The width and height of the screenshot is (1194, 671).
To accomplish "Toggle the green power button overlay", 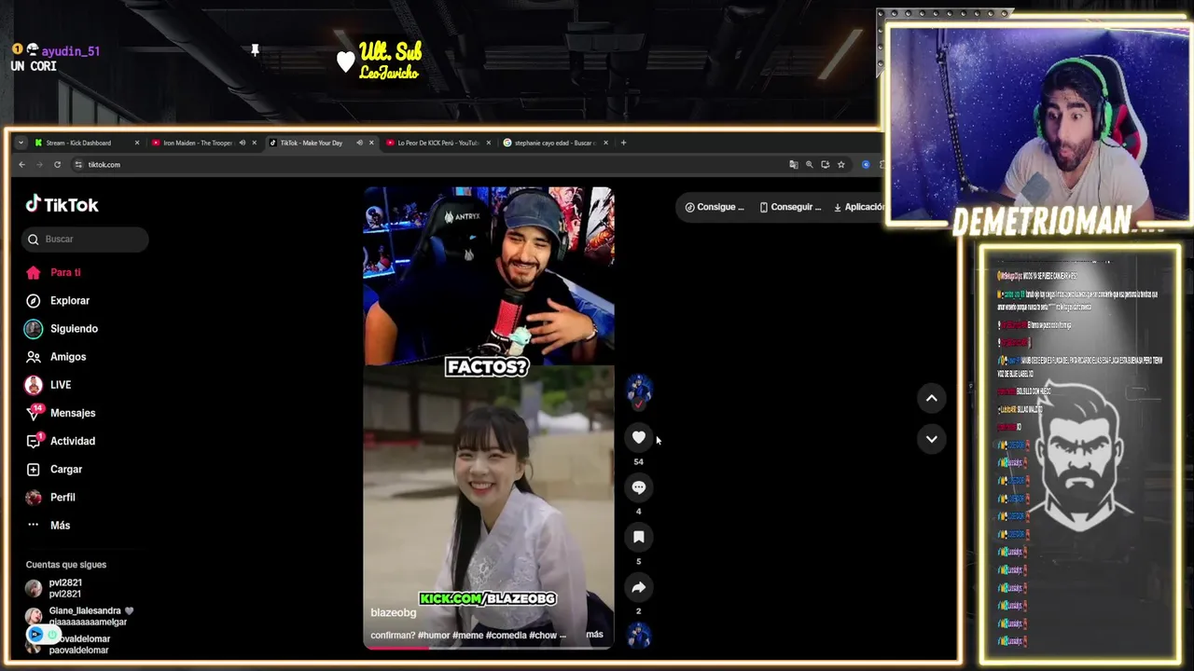I will (x=53, y=635).
